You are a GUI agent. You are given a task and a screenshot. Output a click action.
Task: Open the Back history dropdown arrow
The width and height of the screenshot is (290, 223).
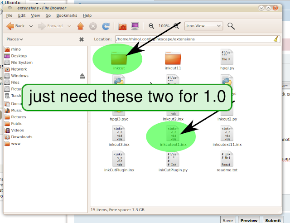click(x=31, y=26)
